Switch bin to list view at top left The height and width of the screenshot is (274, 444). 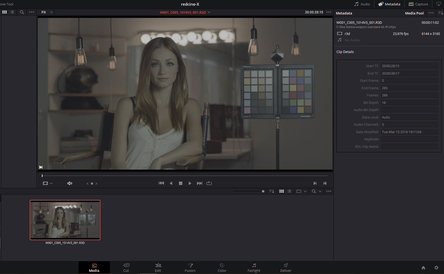12,12
